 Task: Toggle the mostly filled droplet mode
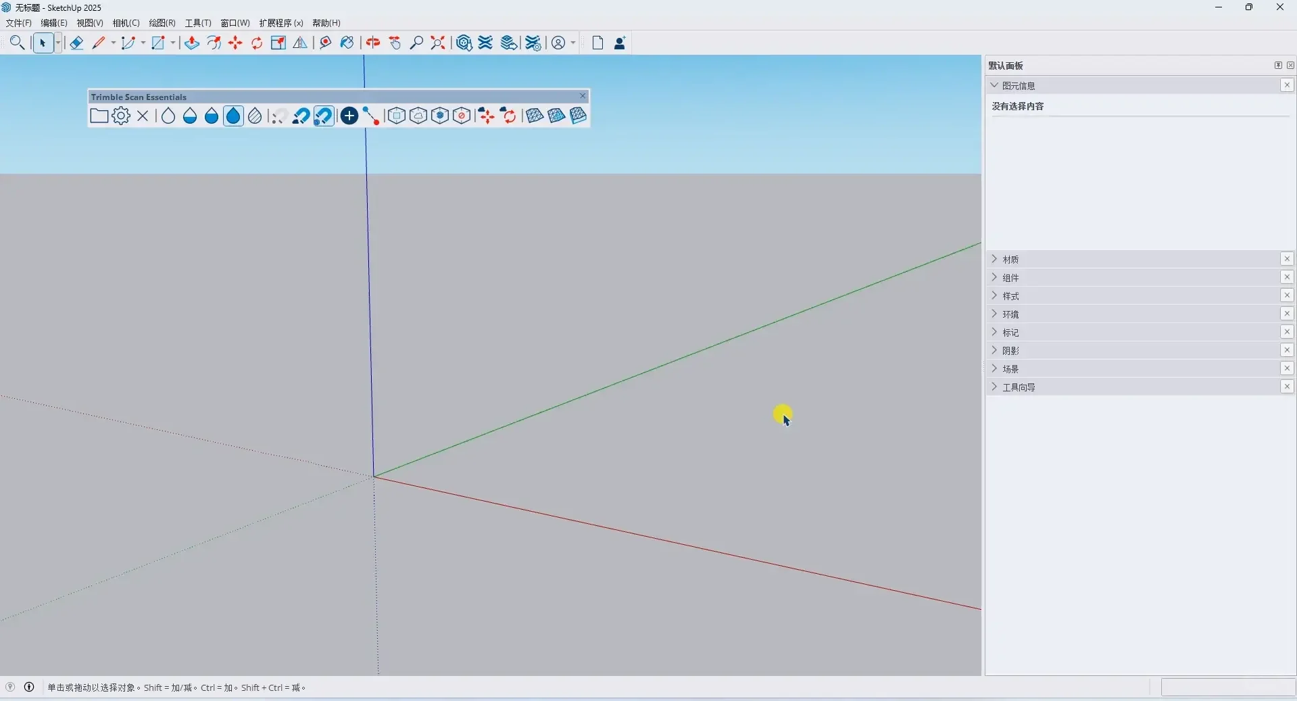click(x=212, y=116)
